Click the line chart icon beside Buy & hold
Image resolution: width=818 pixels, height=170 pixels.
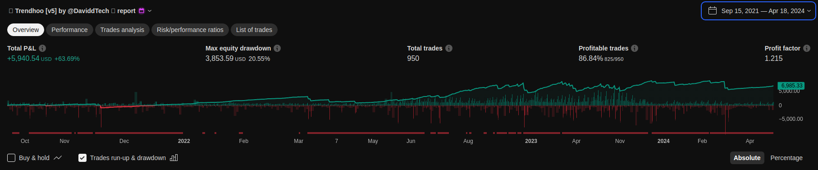[x=58, y=158]
